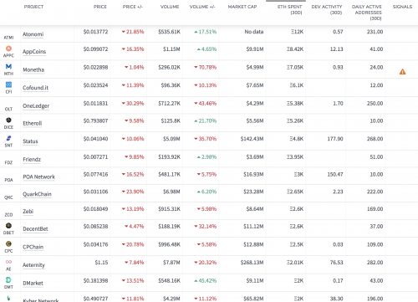The width and height of the screenshot is (418, 302).
Task: Click Aeternity price $1.15
Action: pyautogui.click(x=101, y=263)
